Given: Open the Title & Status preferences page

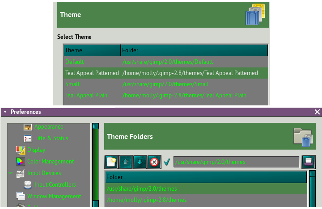Looking at the screenshot, I should (x=51, y=138).
